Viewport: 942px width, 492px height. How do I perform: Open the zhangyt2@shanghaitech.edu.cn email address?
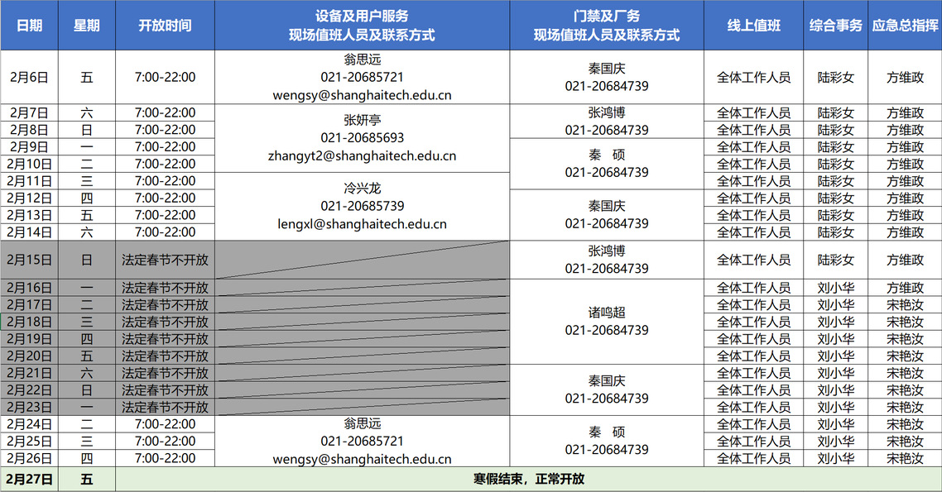(362, 155)
